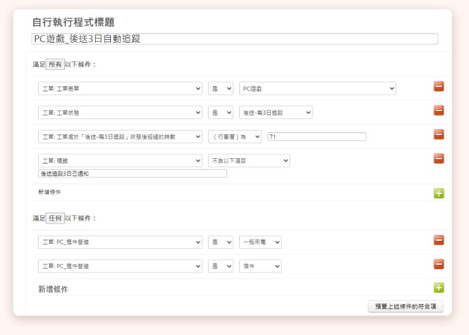Add a condition under 滿足所有 section

pyautogui.click(x=439, y=193)
